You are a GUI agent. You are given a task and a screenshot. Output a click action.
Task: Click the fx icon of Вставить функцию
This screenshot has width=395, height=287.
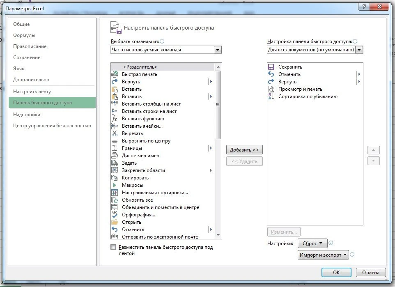(115, 118)
